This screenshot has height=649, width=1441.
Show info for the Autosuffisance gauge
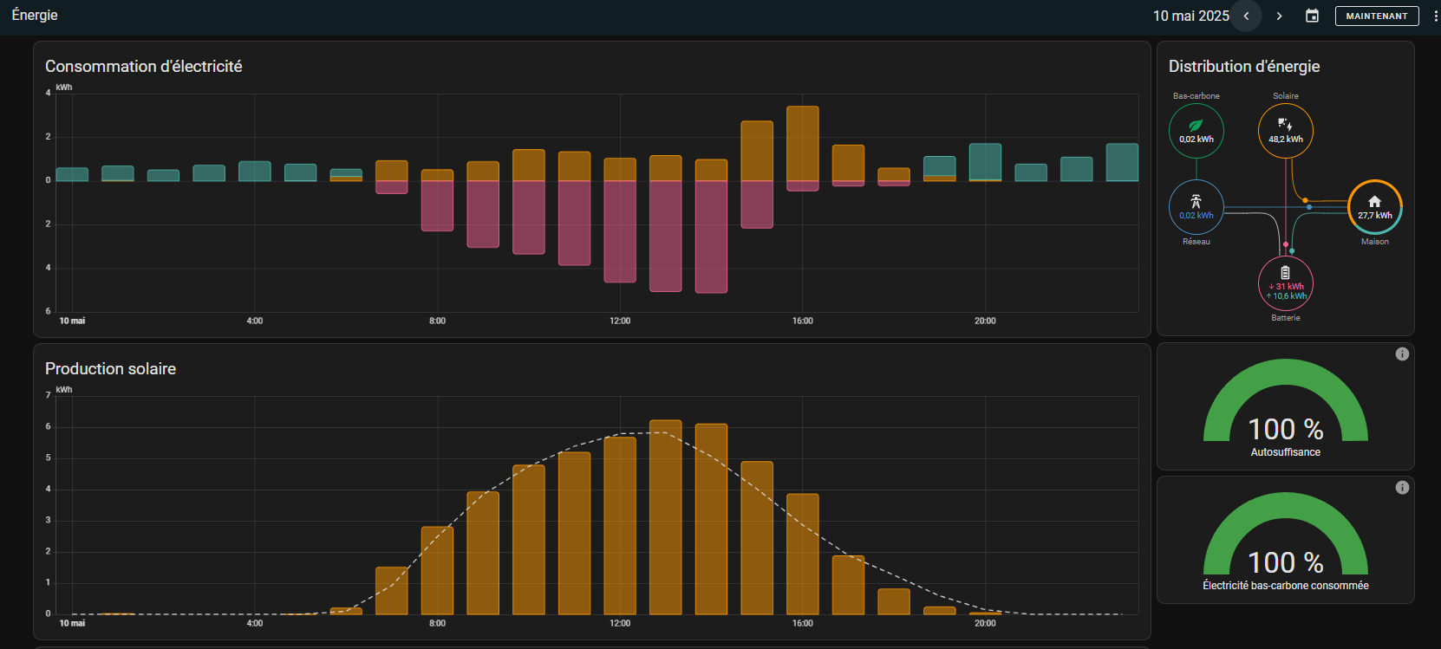tap(1402, 354)
